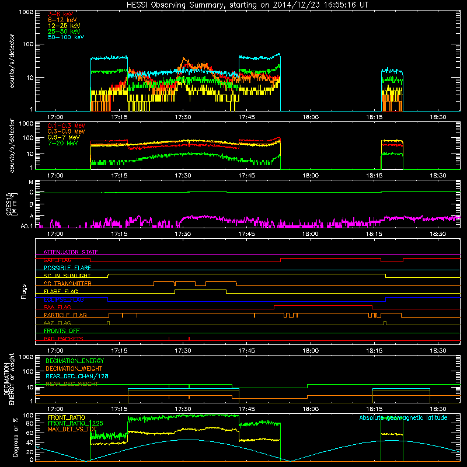
Task: Pick the cyan 50-100 keV legend label
Action: click(x=66, y=37)
